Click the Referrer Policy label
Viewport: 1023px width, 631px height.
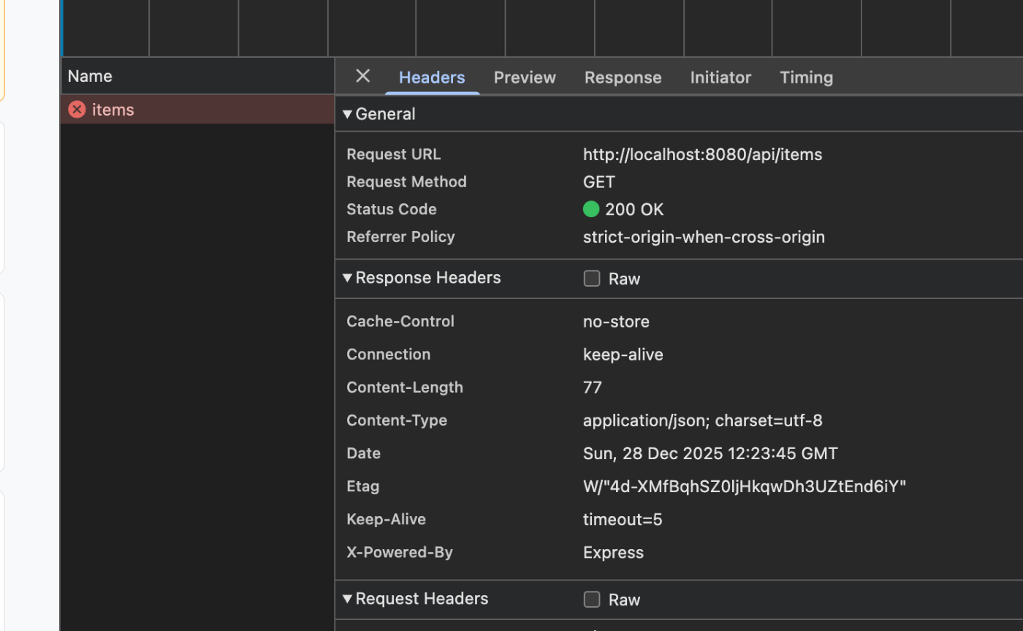400,237
